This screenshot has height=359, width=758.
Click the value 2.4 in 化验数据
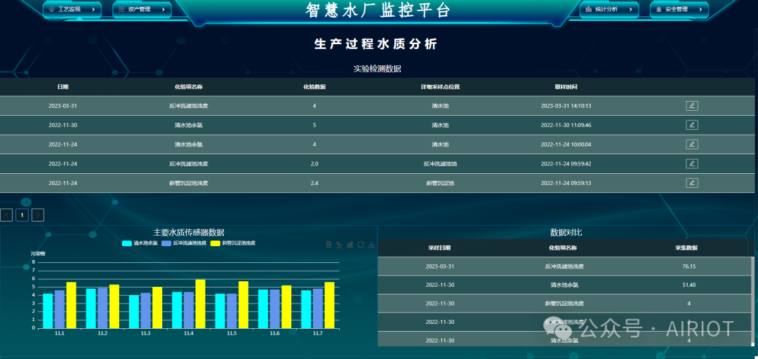pos(314,183)
